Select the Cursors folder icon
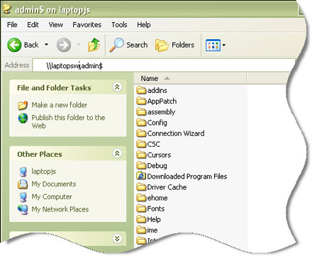312x256 pixels. click(x=141, y=155)
